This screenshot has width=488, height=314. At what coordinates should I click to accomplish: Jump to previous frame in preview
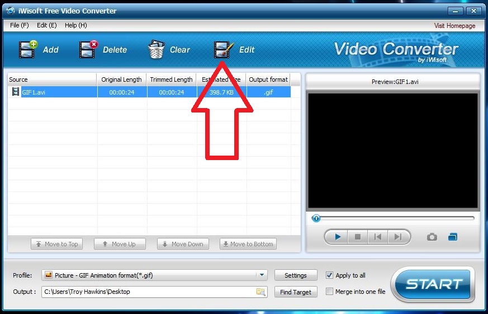tap(377, 237)
